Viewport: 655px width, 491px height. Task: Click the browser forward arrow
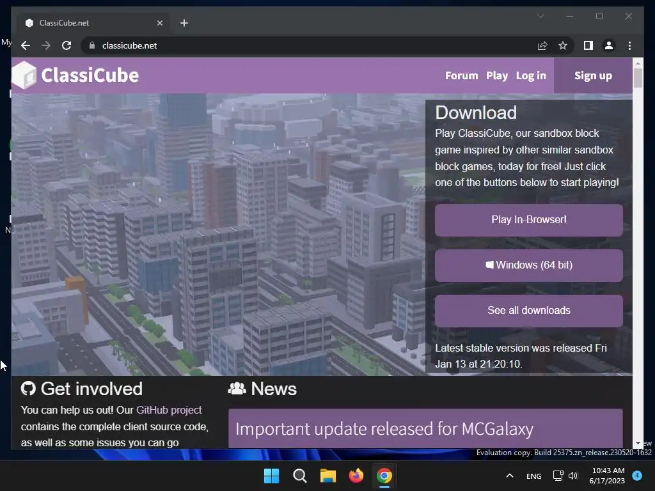tap(46, 45)
